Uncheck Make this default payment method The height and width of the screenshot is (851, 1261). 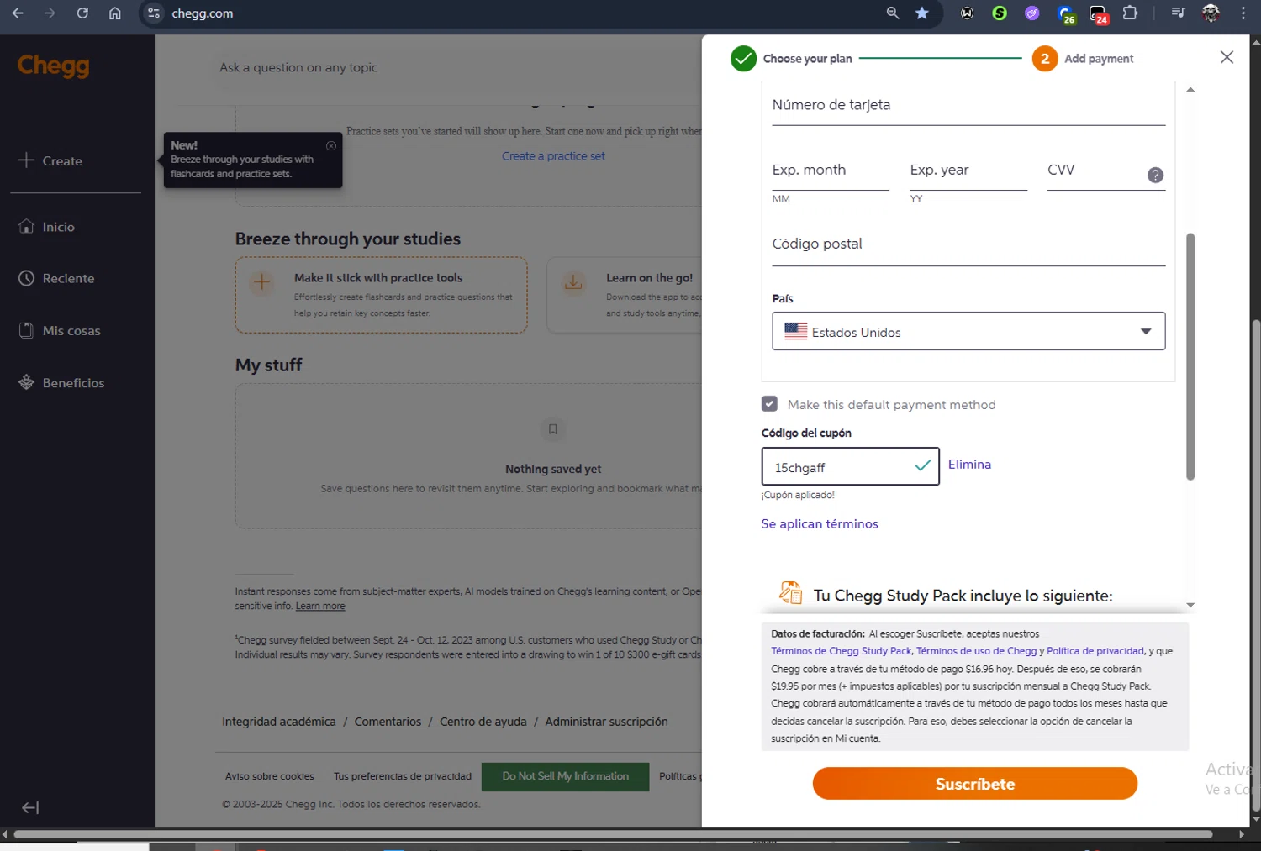(x=769, y=404)
